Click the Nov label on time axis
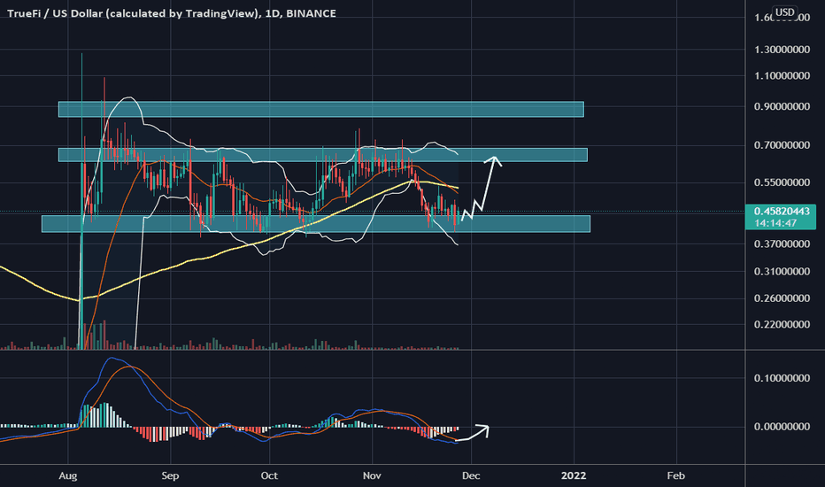Viewport: 825px width, 487px height. tap(372, 476)
